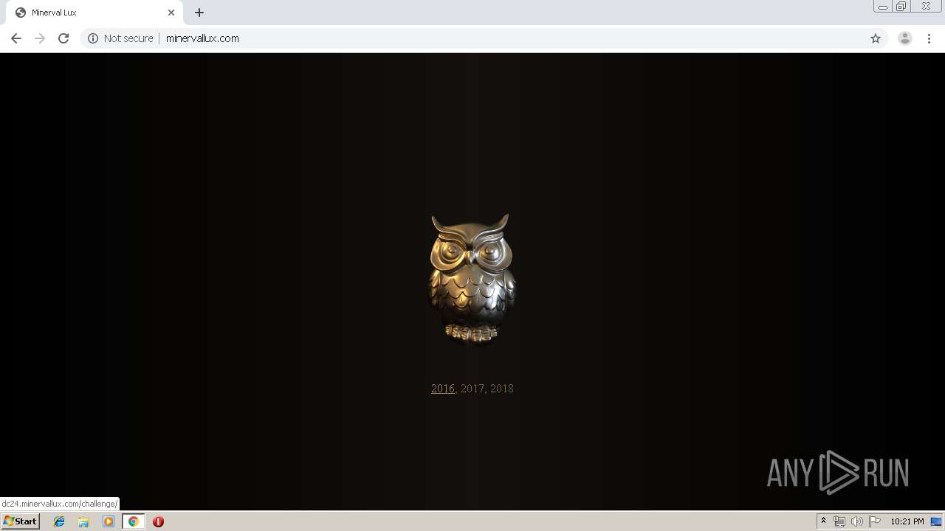Click the golden owl image
Image resolution: width=945 pixels, height=531 pixels.
tap(472, 280)
